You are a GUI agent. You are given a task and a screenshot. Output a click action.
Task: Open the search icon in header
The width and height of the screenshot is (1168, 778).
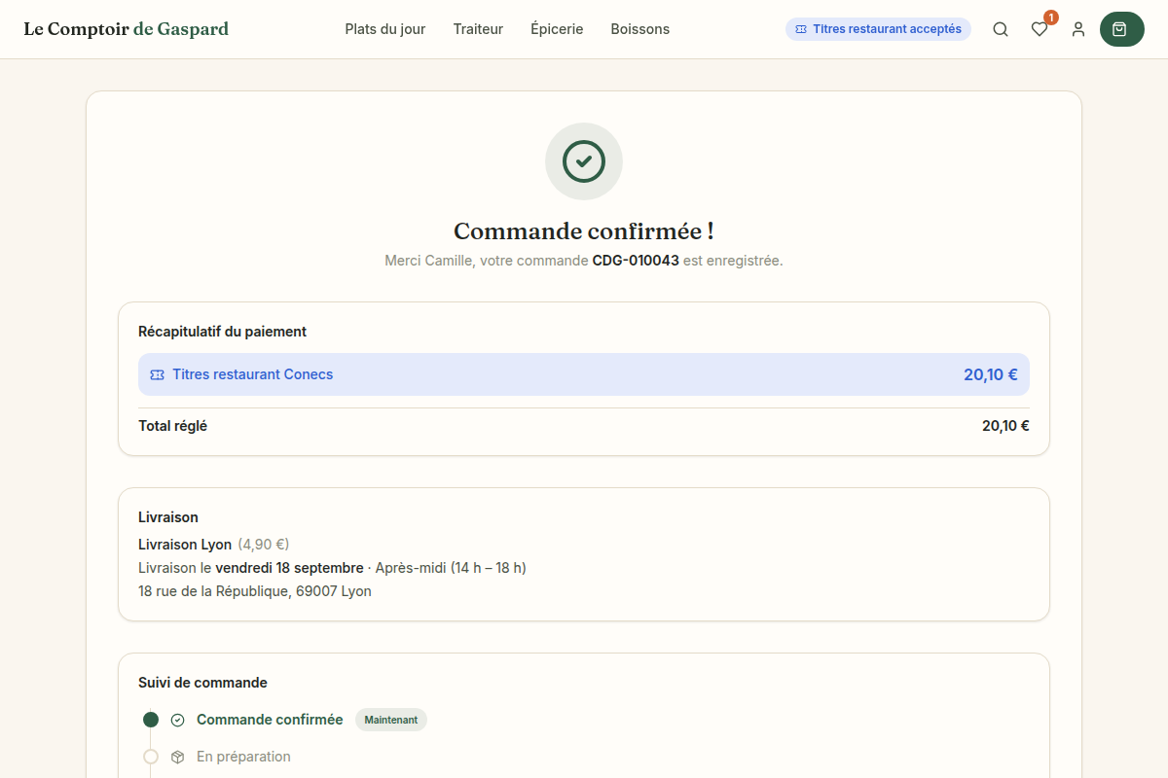pos(1001,29)
